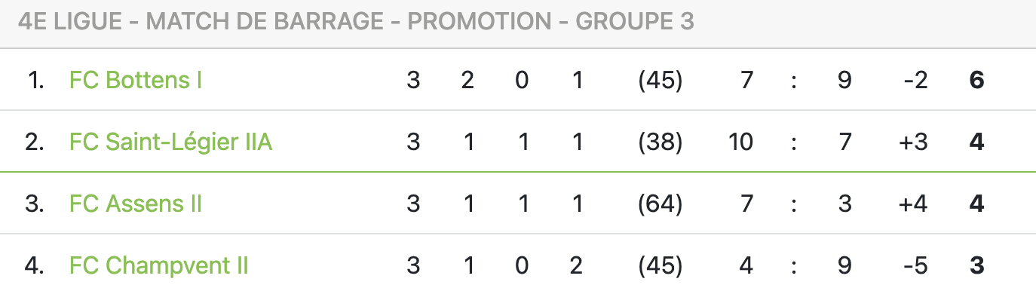Open the FC Champvent II team link

pyautogui.click(x=159, y=265)
